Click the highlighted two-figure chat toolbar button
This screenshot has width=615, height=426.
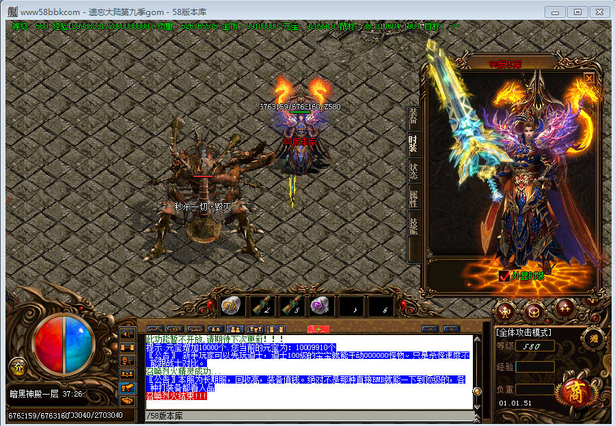(x=235, y=329)
